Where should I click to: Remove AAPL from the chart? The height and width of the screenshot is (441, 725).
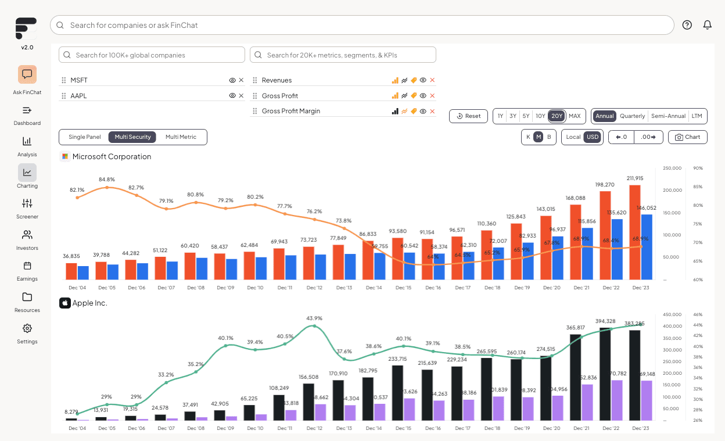click(241, 96)
